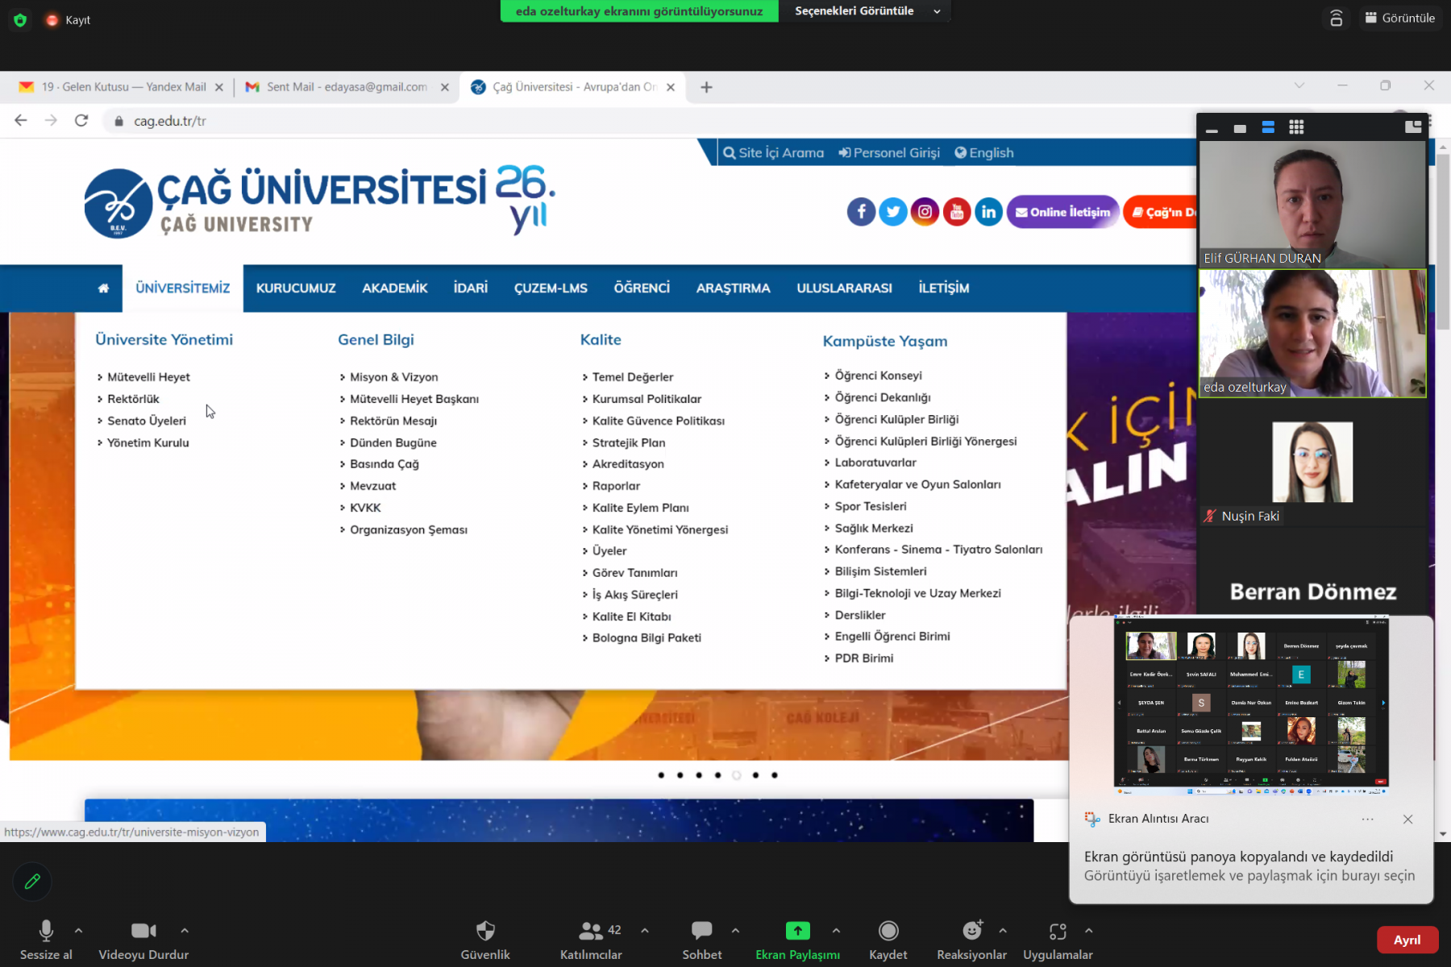Open the Twitter social icon

click(892, 212)
